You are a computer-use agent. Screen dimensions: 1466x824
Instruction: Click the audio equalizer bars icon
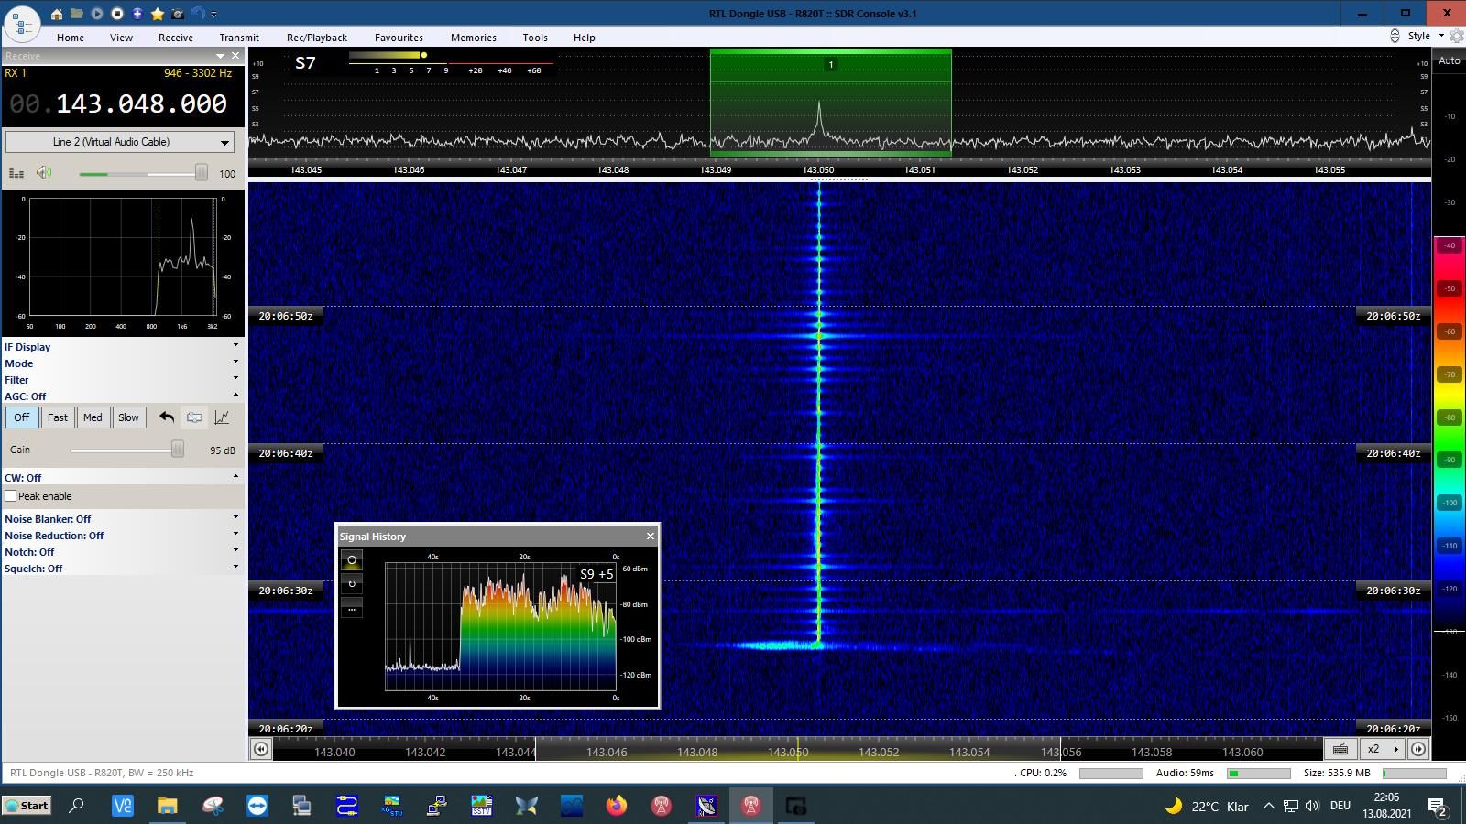click(16, 173)
